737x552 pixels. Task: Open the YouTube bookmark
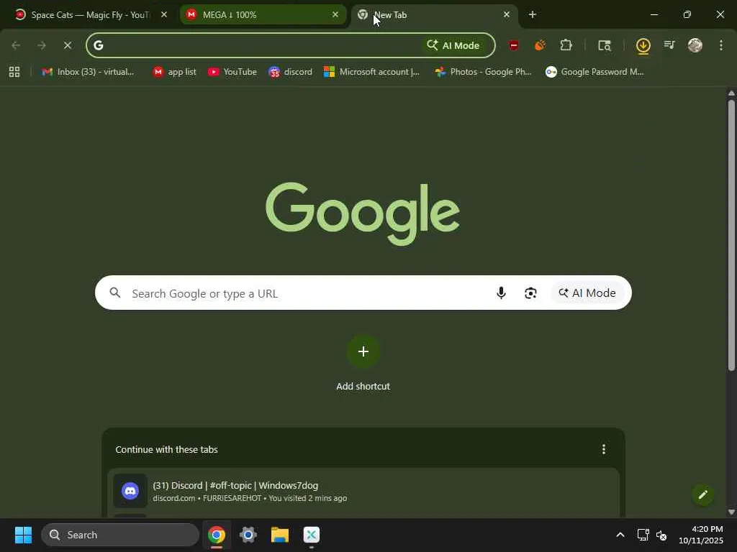click(232, 72)
